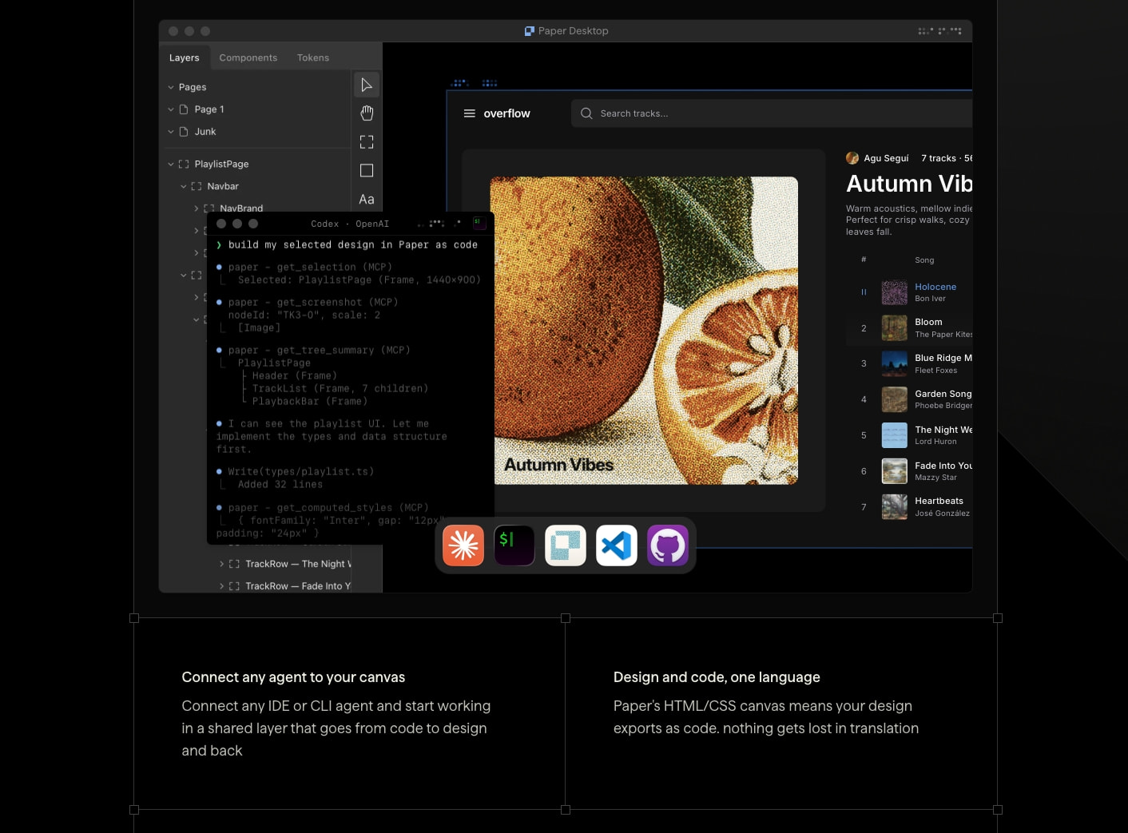Click the Blue Ridge track thumbnail

(894, 363)
